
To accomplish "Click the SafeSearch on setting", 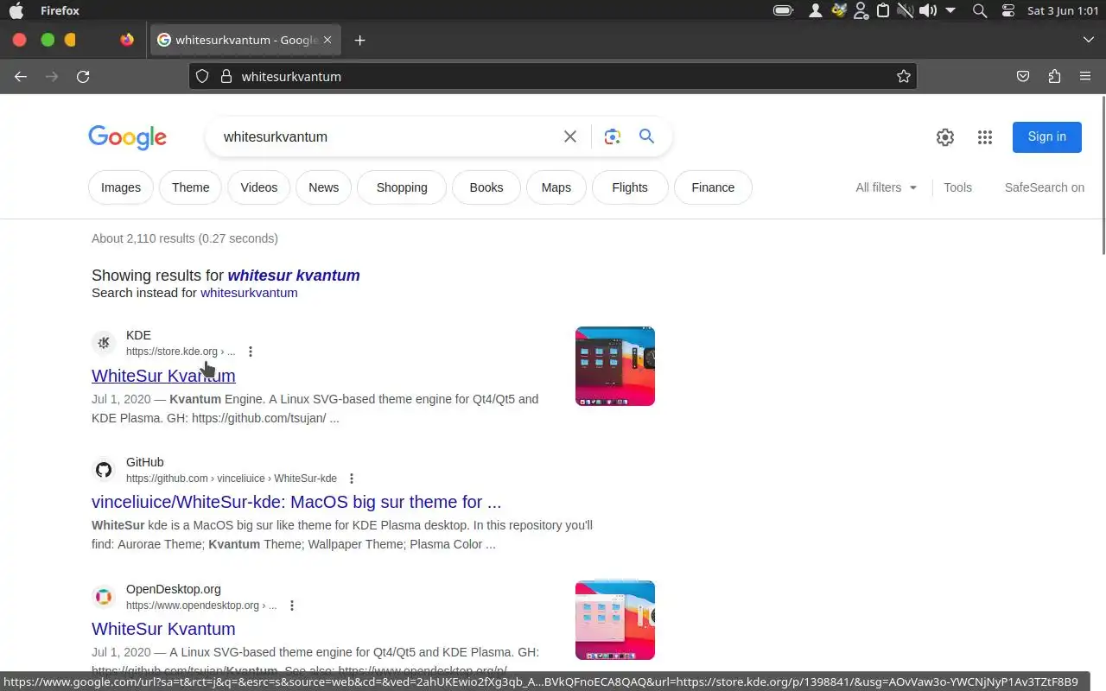I will (1044, 187).
